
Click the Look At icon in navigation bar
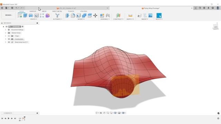tap(101, 113)
